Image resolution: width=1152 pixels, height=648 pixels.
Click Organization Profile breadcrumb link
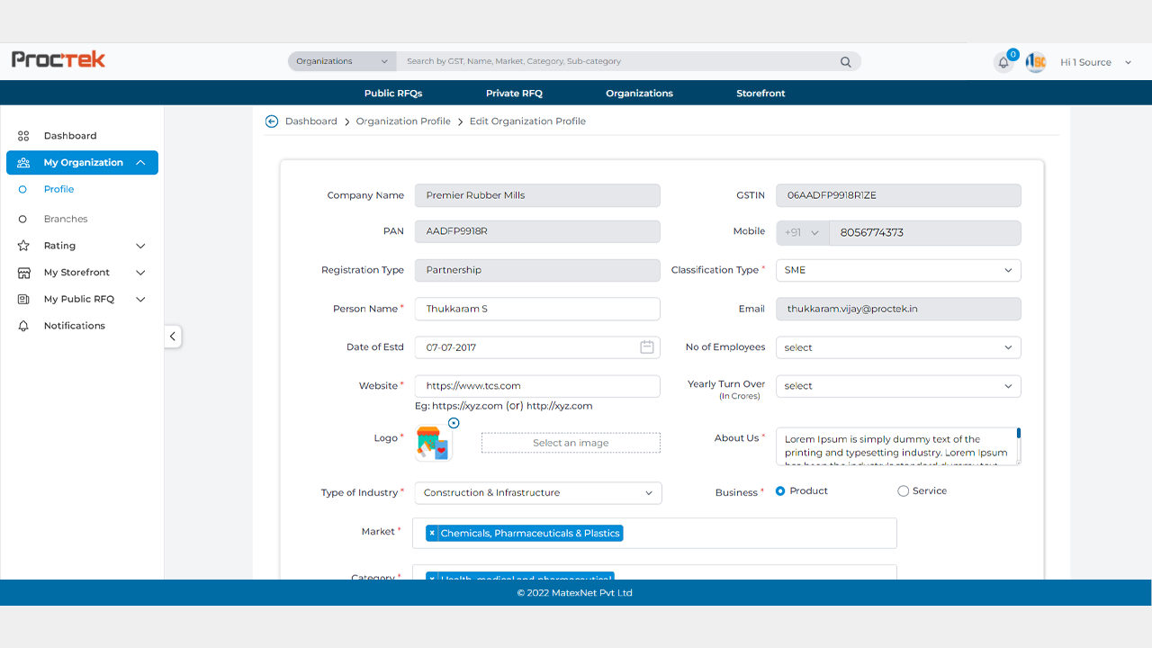point(403,121)
